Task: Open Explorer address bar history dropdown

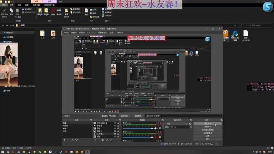Action: click(235, 25)
